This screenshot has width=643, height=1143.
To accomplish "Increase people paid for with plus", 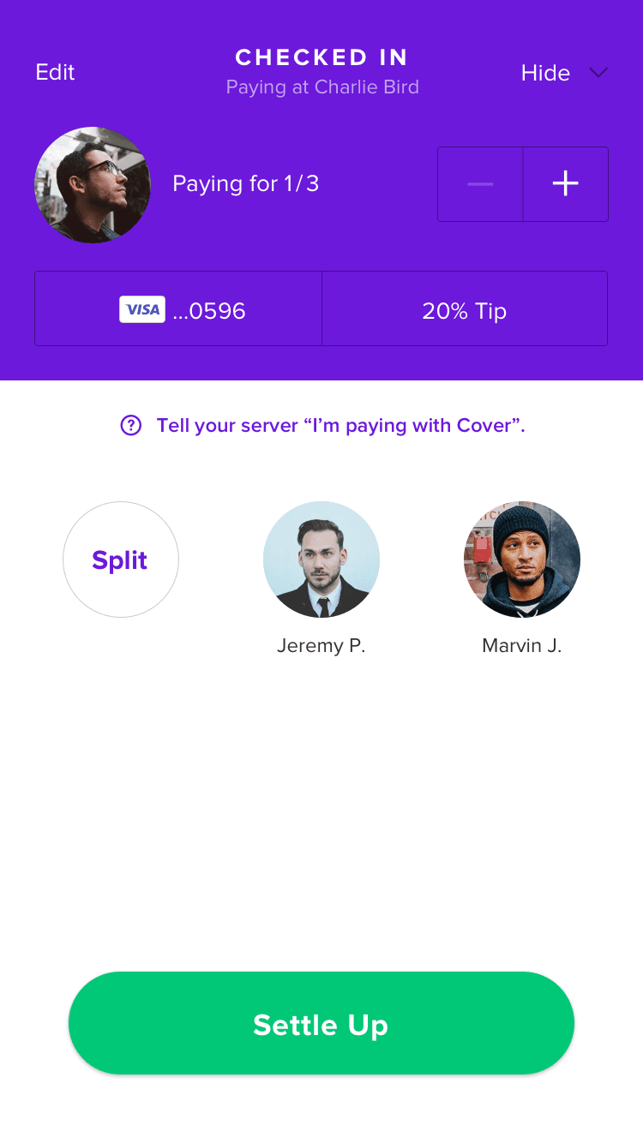I will coord(565,184).
